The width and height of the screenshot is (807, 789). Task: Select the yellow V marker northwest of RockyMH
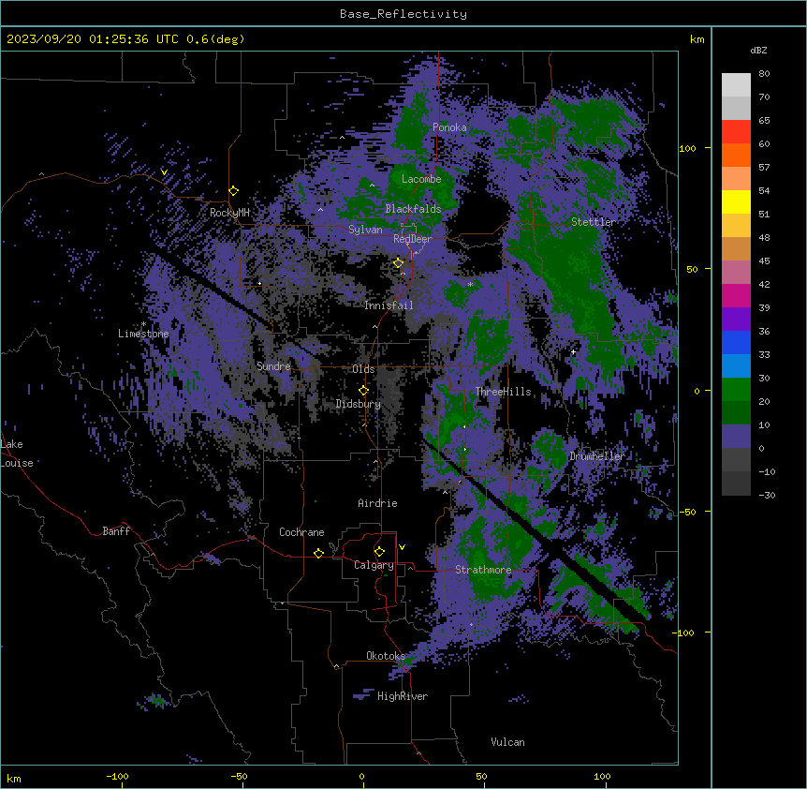(x=164, y=172)
